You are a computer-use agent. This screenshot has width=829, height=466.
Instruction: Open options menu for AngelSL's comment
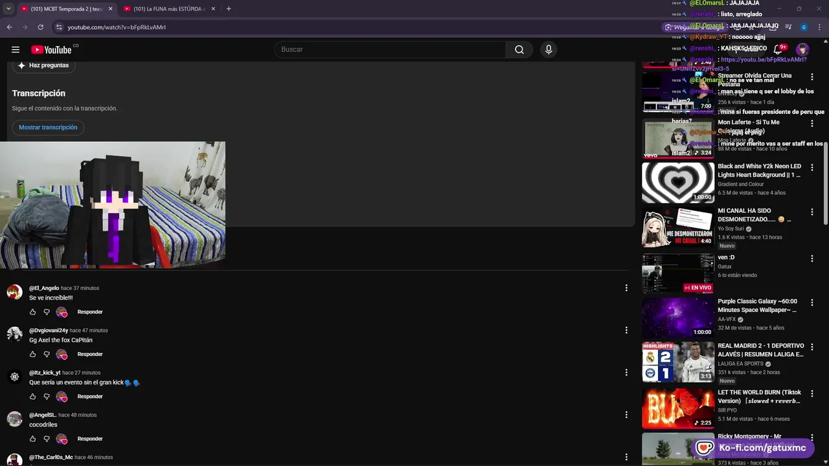click(x=626, y=415)
